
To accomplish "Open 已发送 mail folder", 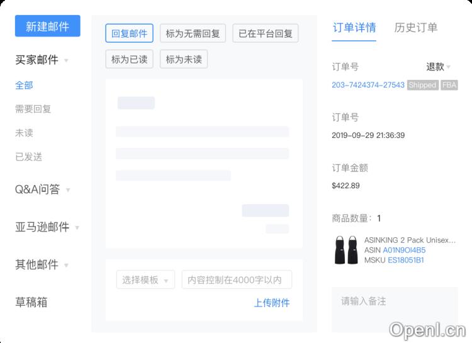I will pos(28,157).
